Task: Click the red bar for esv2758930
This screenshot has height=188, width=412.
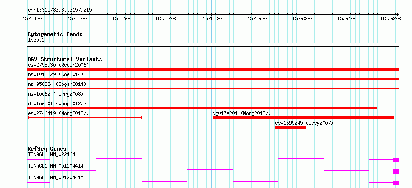Action: pos(213,69)
